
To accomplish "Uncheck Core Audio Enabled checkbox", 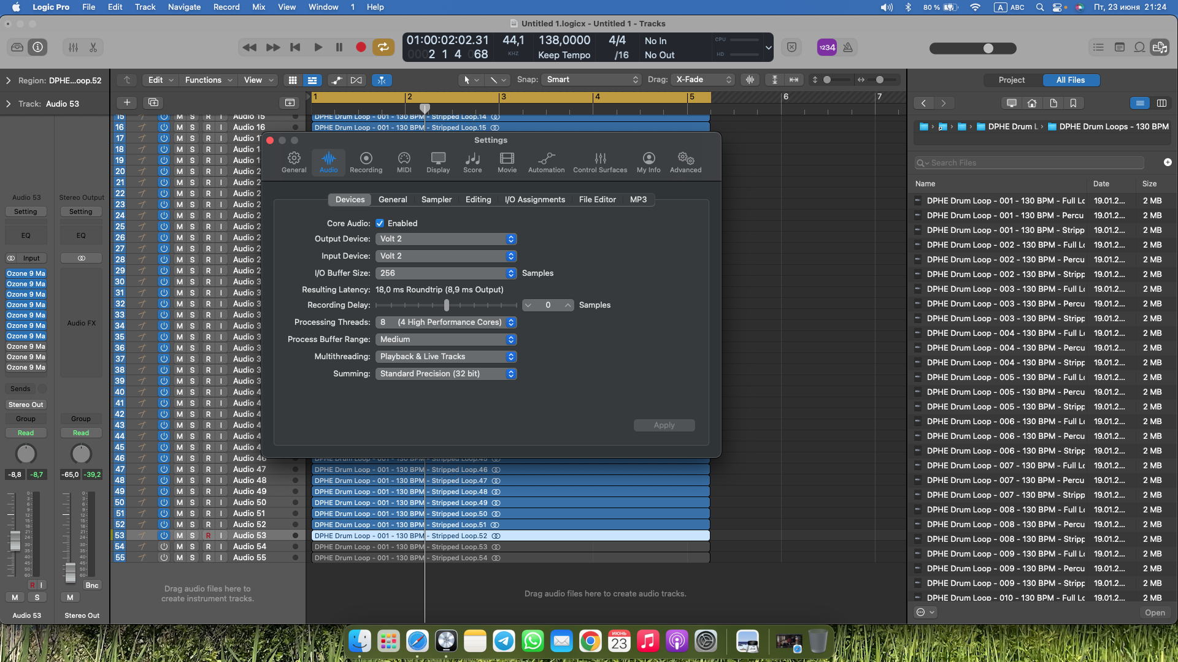I will pos(380,224).
